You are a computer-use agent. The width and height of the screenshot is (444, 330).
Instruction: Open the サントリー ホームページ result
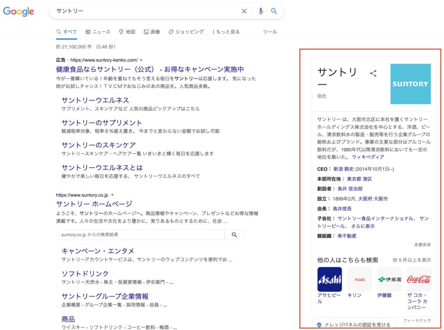tap(94, 204)
